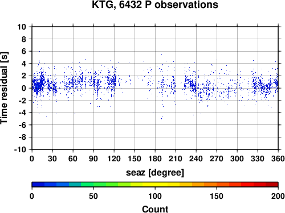The height and width of the screenshot is (213, 285).
Task: Click the y-axis tick label 0
Action: tap(24, 88)
